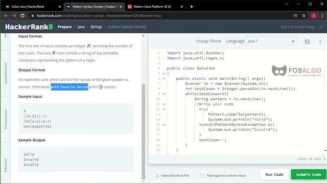Collapse the try block fold at line 12

[164, 109]
